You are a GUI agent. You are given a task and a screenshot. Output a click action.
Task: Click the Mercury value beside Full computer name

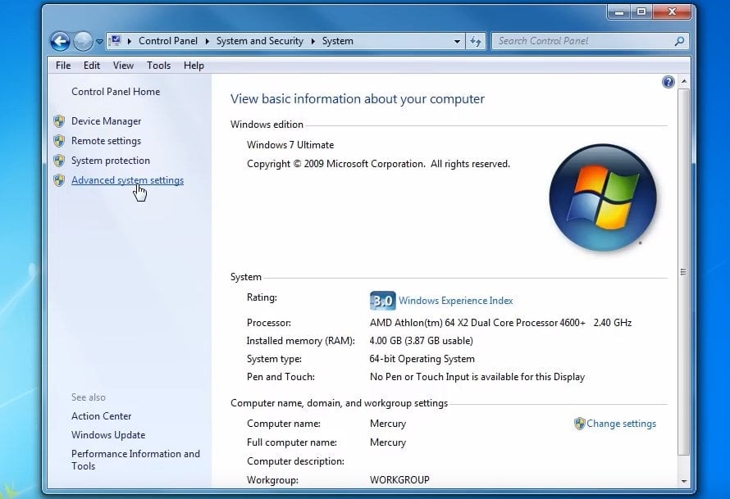coord(388,442)
